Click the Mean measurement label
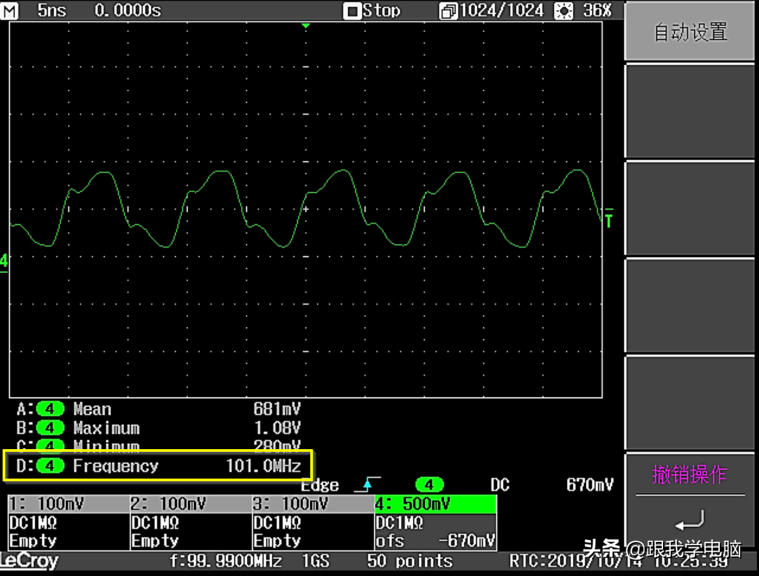Screen dimensions: 759x576 [x=92, y=409]
